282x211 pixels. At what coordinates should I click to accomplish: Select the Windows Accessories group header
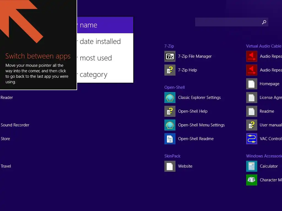click(264, 156)
